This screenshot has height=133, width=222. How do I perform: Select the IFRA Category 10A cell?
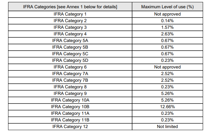click(69, 100)
